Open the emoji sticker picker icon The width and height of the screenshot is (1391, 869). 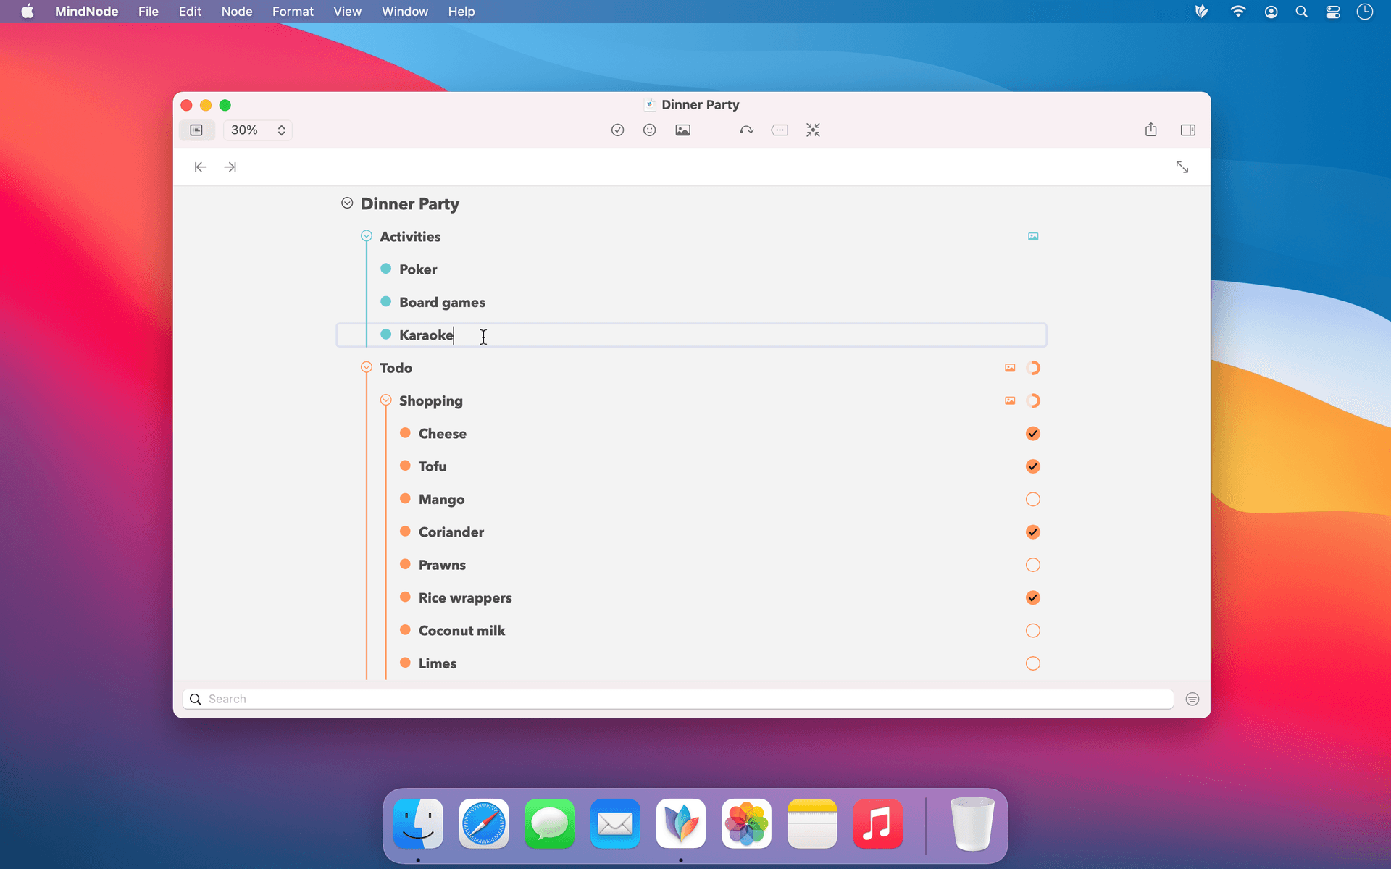click(x=649, y=130)
